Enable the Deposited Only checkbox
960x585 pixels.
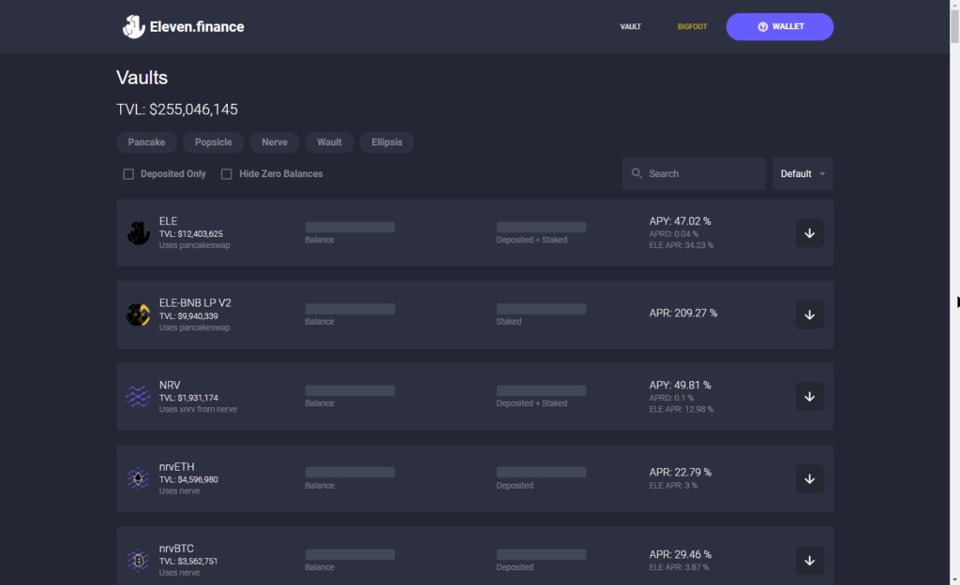point(128,174)
